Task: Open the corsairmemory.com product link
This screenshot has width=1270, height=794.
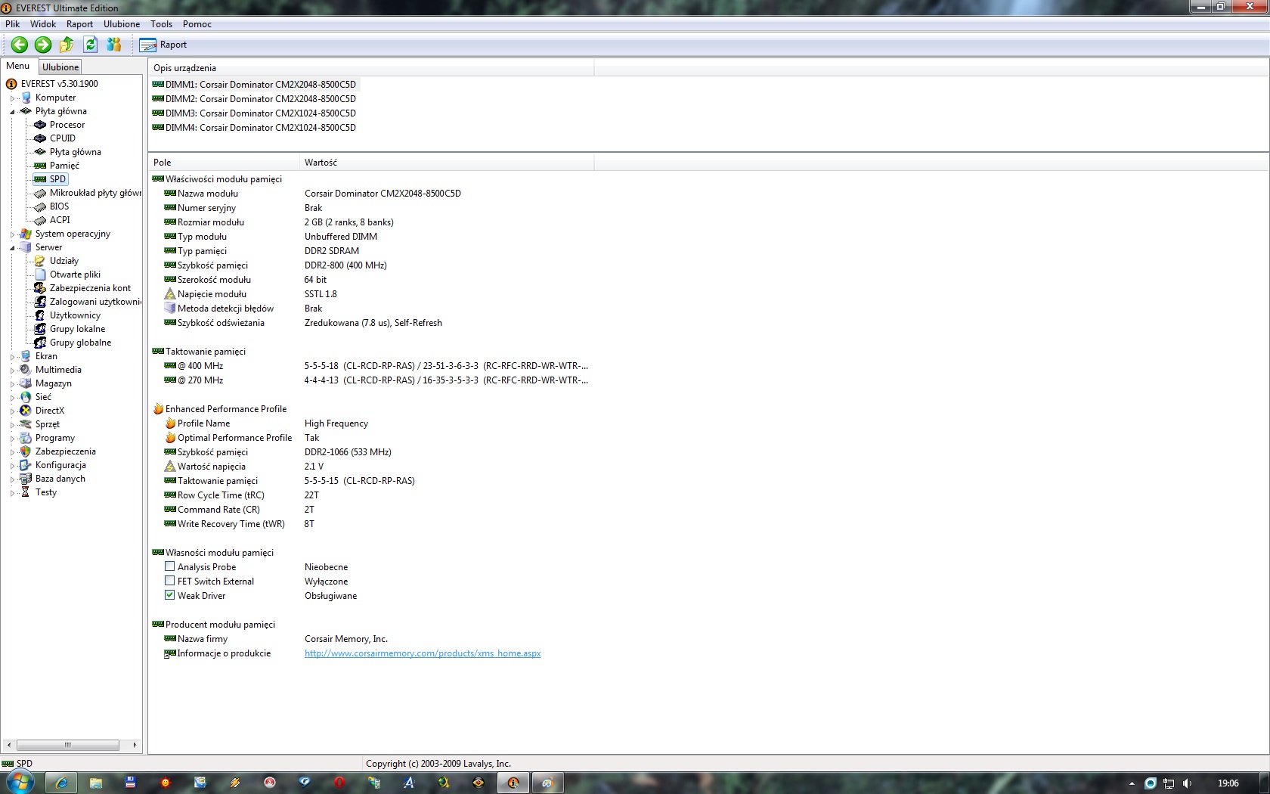Action: tap(423, 653)
